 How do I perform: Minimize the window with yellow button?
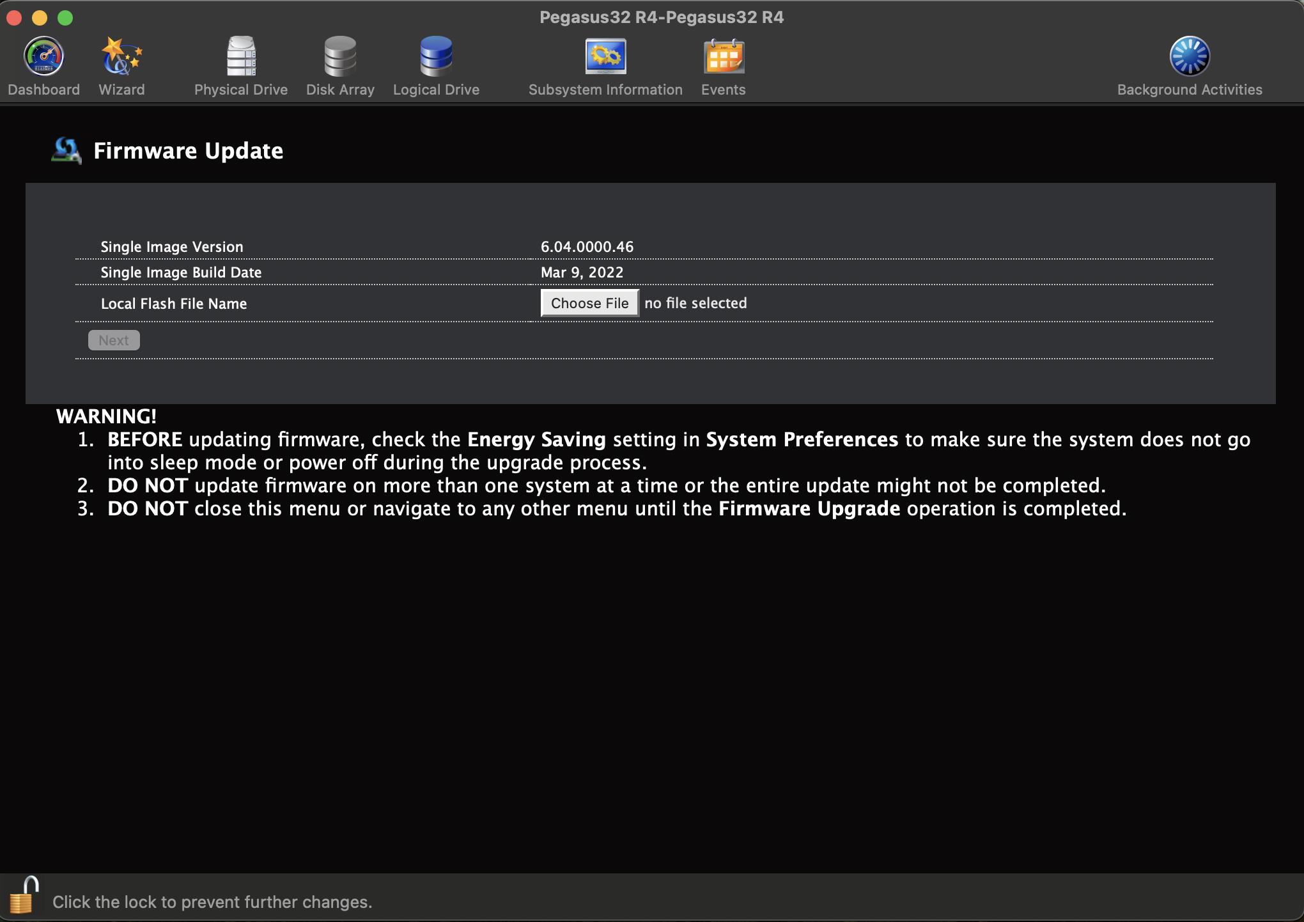point(40,17)
